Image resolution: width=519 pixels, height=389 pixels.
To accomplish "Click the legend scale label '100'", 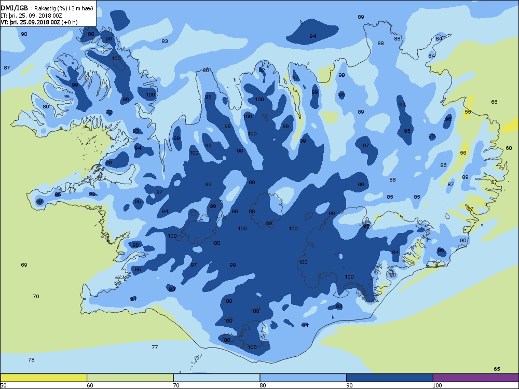I will click(437, 385).
